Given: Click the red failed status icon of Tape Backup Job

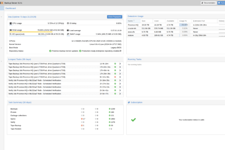Looking at the screenshot, I should point(115,77).
